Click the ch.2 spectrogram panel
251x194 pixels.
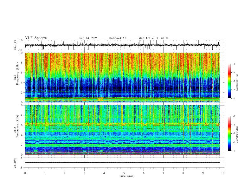(x=122, y=130)
